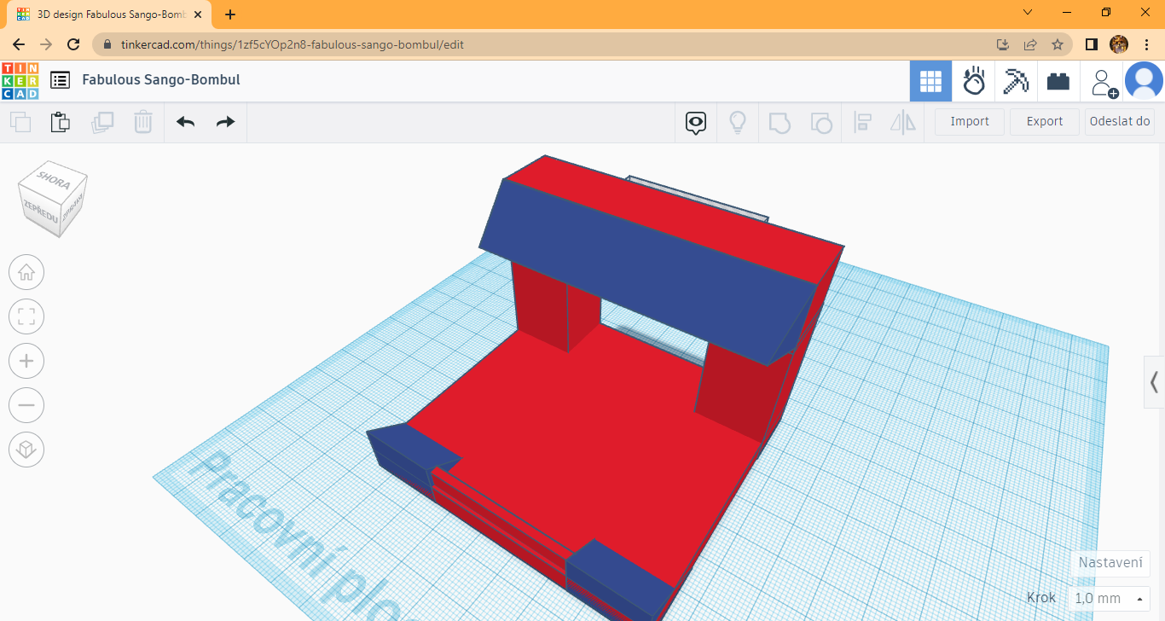This screenshot has height=621, width=1165.
Task: Open Bricks view via Lego icon
Action: pyautogui.click(x=1058, y=81)
